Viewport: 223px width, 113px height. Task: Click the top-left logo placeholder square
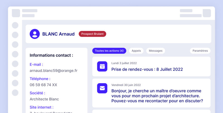click(16, 13)
